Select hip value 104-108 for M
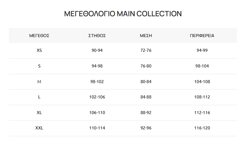245x142 pixels. (x=202, y=82)
